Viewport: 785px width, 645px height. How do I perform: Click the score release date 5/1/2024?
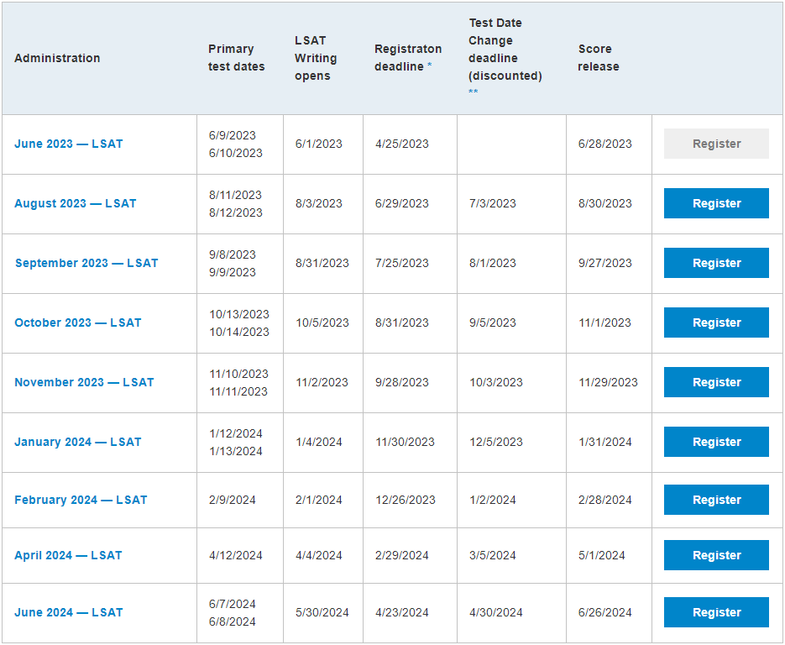click(x=602, y=555)
